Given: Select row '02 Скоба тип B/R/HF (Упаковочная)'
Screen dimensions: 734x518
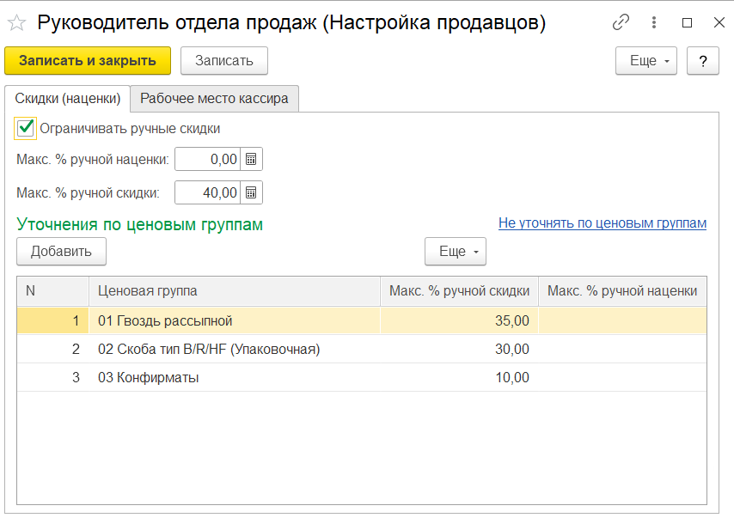Looking at the screenshot, I should [x=209, y=350].
